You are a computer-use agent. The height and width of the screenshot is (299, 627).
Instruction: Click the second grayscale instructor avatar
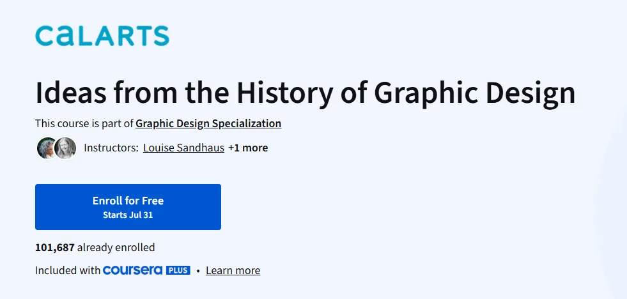coord(65,148)
